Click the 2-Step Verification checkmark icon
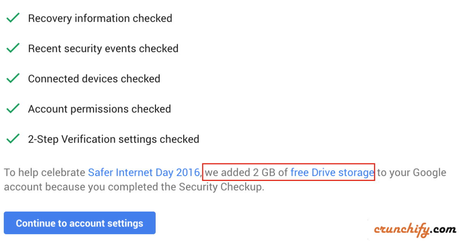The height and width of the screenshot is (241, 459). pyautogui.click(x=13, y=138)
